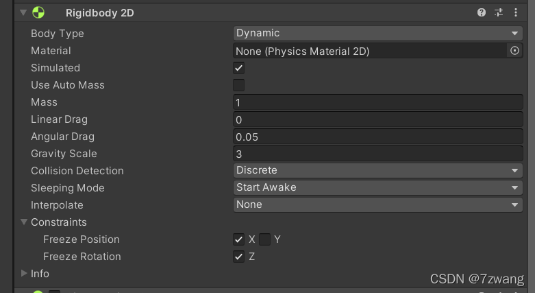Open the Body Type dropdown
This screenshot has width=535, height=293.
(x=378, y=33)
